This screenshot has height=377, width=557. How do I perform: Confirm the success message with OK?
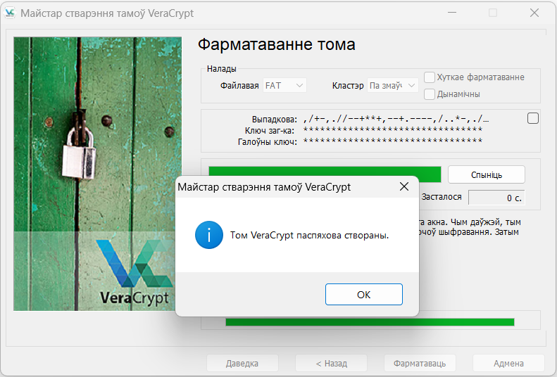click(364, 295)
